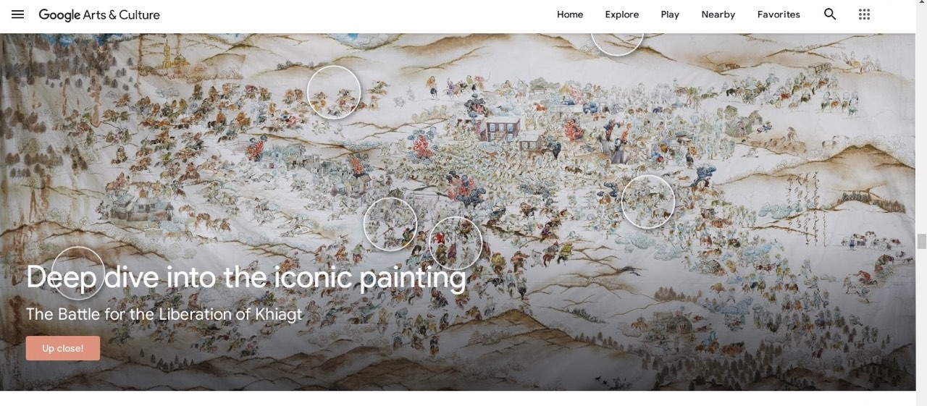View the Favorites page
Viewport: 927px width, 406px height.
click(779, 14)
